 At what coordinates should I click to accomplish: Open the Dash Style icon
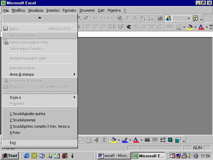tap(155, 140)
